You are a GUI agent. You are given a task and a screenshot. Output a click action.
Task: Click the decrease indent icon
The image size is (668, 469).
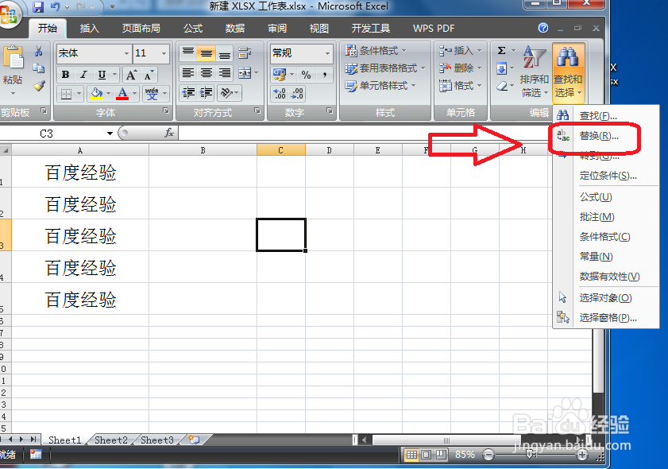188,92
